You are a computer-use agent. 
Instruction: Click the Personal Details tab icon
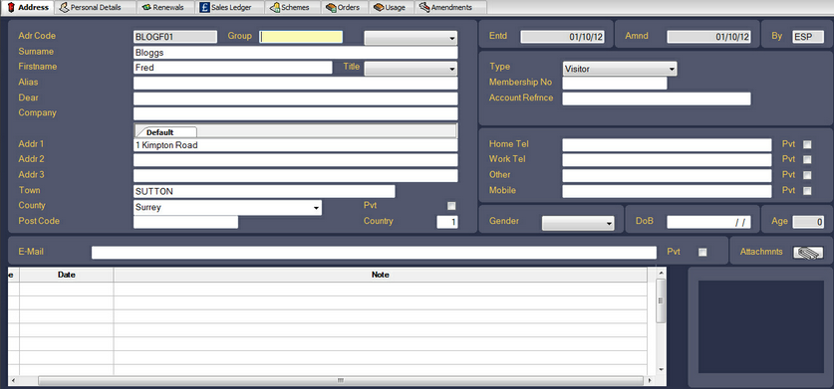tap(64, 7)
